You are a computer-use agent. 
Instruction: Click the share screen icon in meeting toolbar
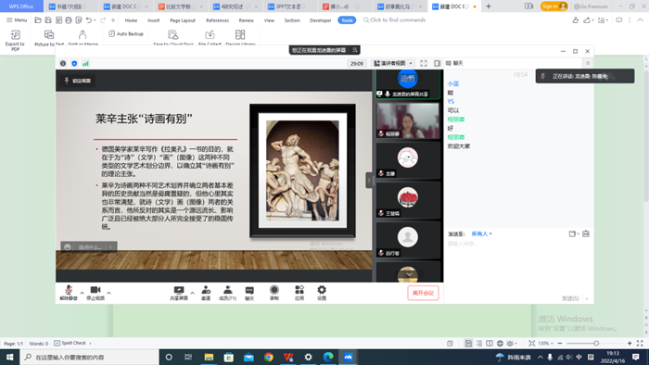(x=179, y=291)
